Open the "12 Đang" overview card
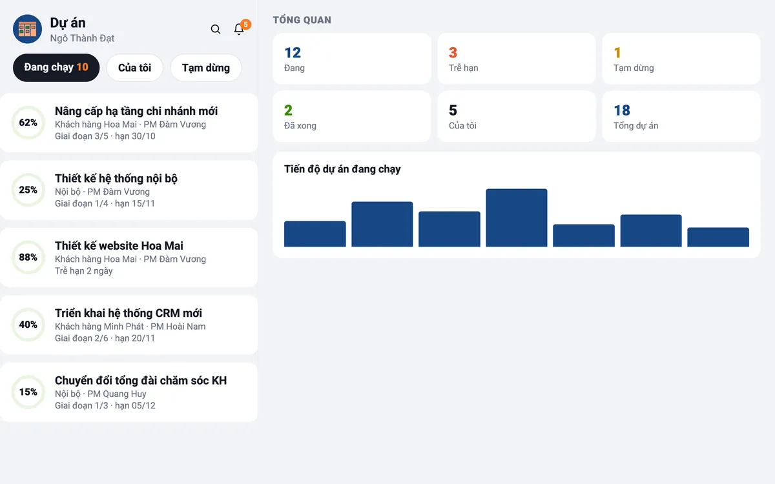The width and height of the screenshot is (775, 484). [352, 59]
